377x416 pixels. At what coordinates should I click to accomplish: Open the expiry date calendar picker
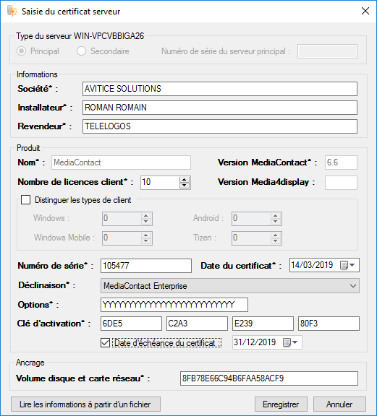[290, 342]
